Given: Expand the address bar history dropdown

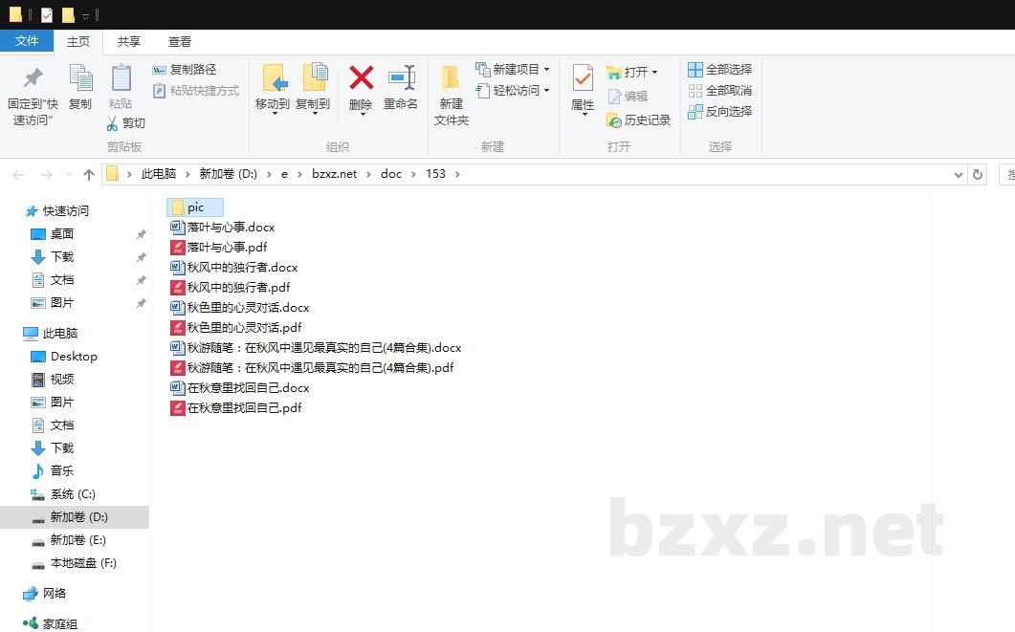Looking at the screenshot, I should pos(959,174).
